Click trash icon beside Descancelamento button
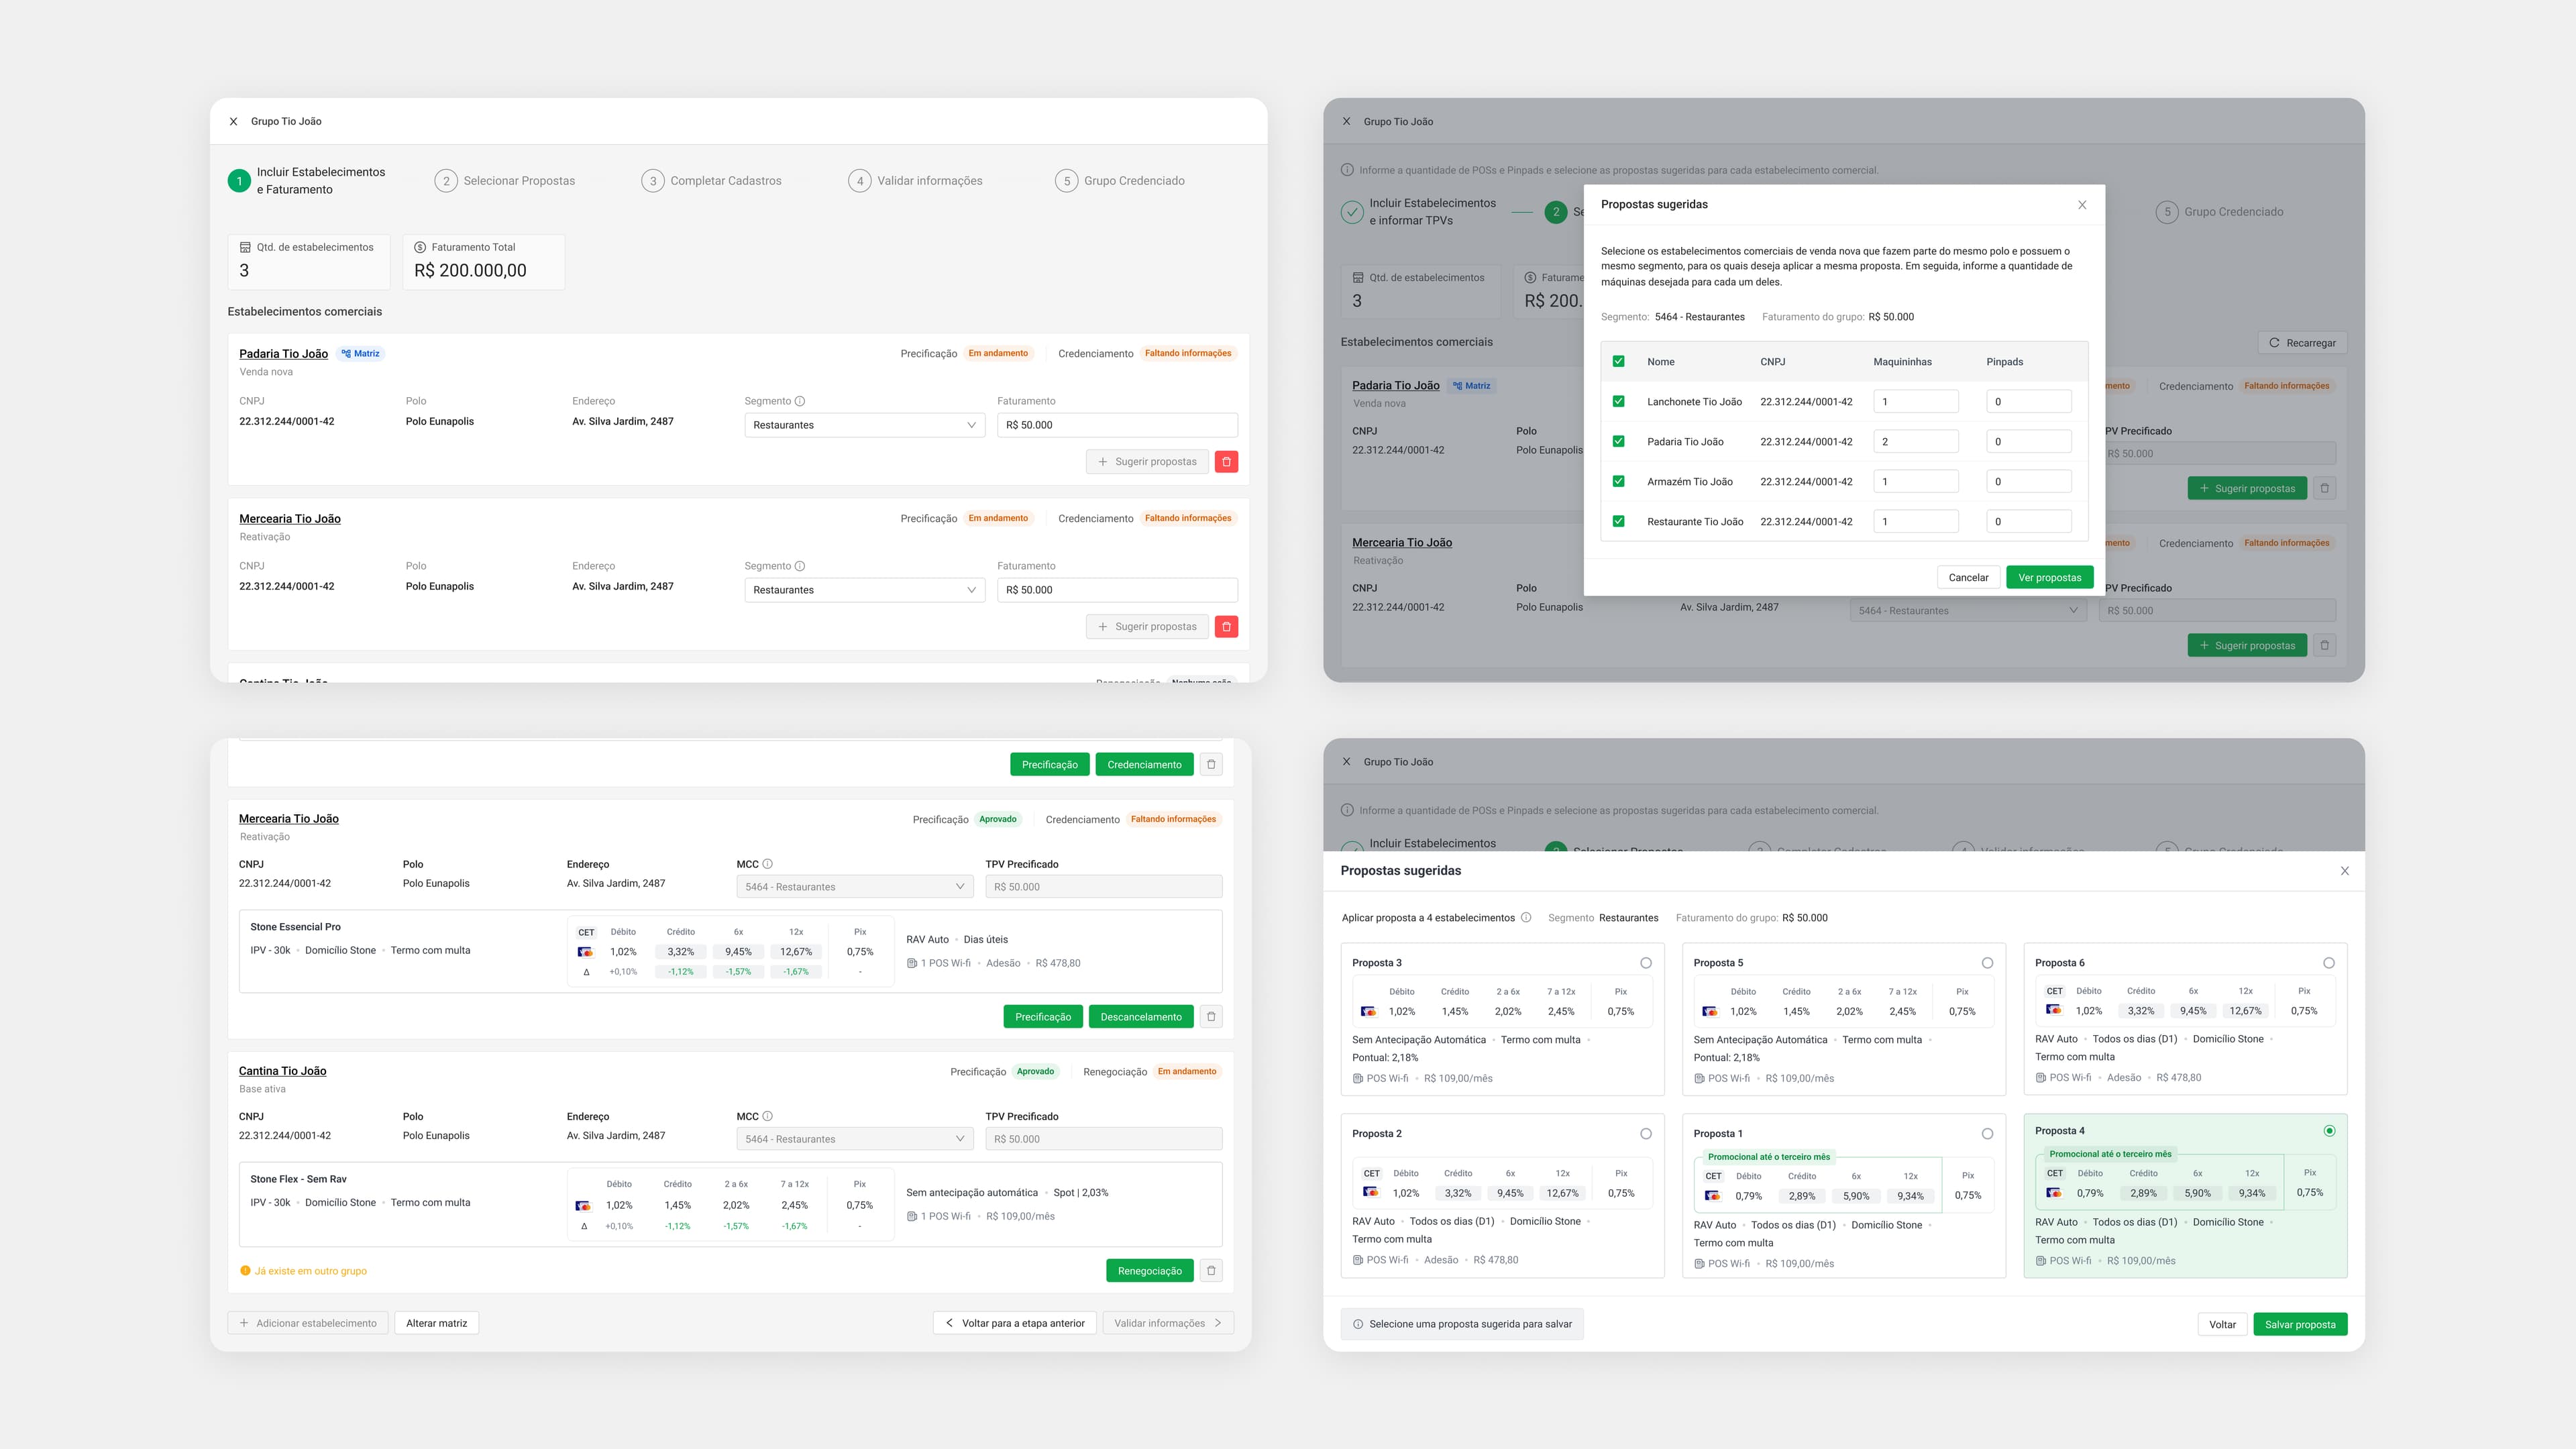 point(1211,1017)
